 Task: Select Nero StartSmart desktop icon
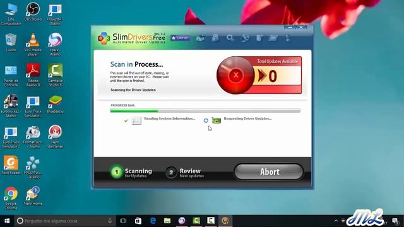[x=55, y=137]
